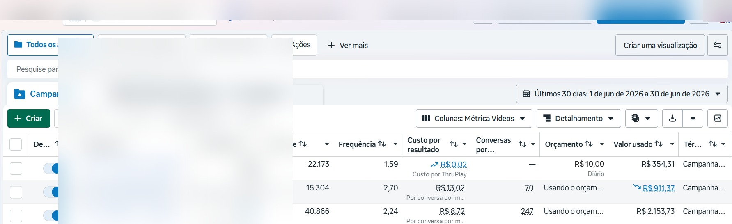Toggle off the campaign in the 15.304 row
Viewport: 732px width, 224px height.
pos(51,192)
